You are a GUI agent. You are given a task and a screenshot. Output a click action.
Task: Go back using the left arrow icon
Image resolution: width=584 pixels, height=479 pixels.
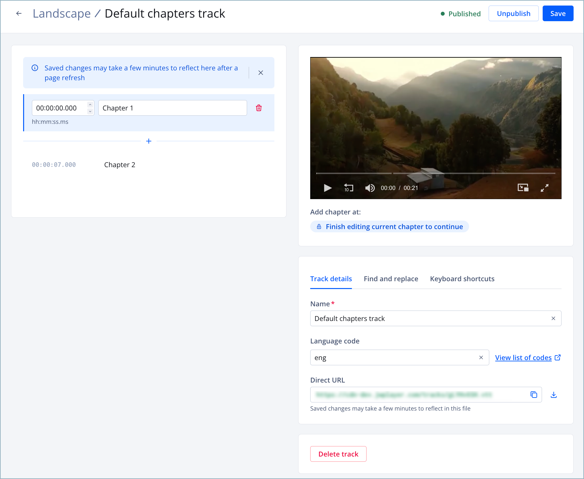tap(19, 13)
